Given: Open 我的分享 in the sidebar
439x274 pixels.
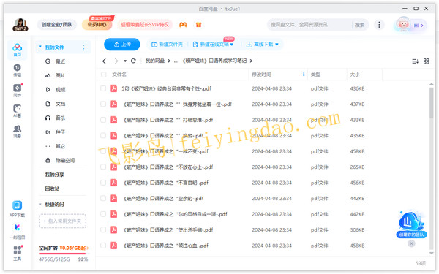Looking at the screenshot, I should coord(55,175).
